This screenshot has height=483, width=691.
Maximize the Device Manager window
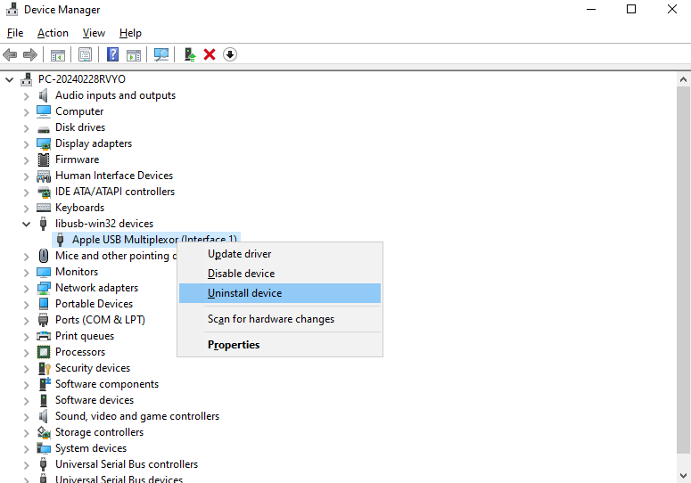coord(631,9)
